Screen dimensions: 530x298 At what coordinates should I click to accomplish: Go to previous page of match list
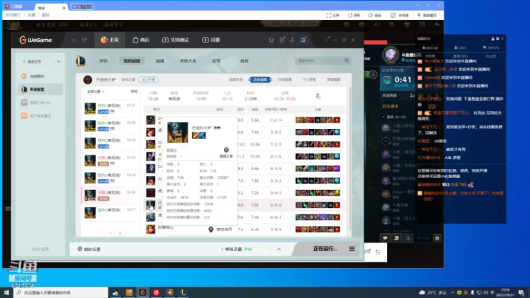tap(101, 233)
